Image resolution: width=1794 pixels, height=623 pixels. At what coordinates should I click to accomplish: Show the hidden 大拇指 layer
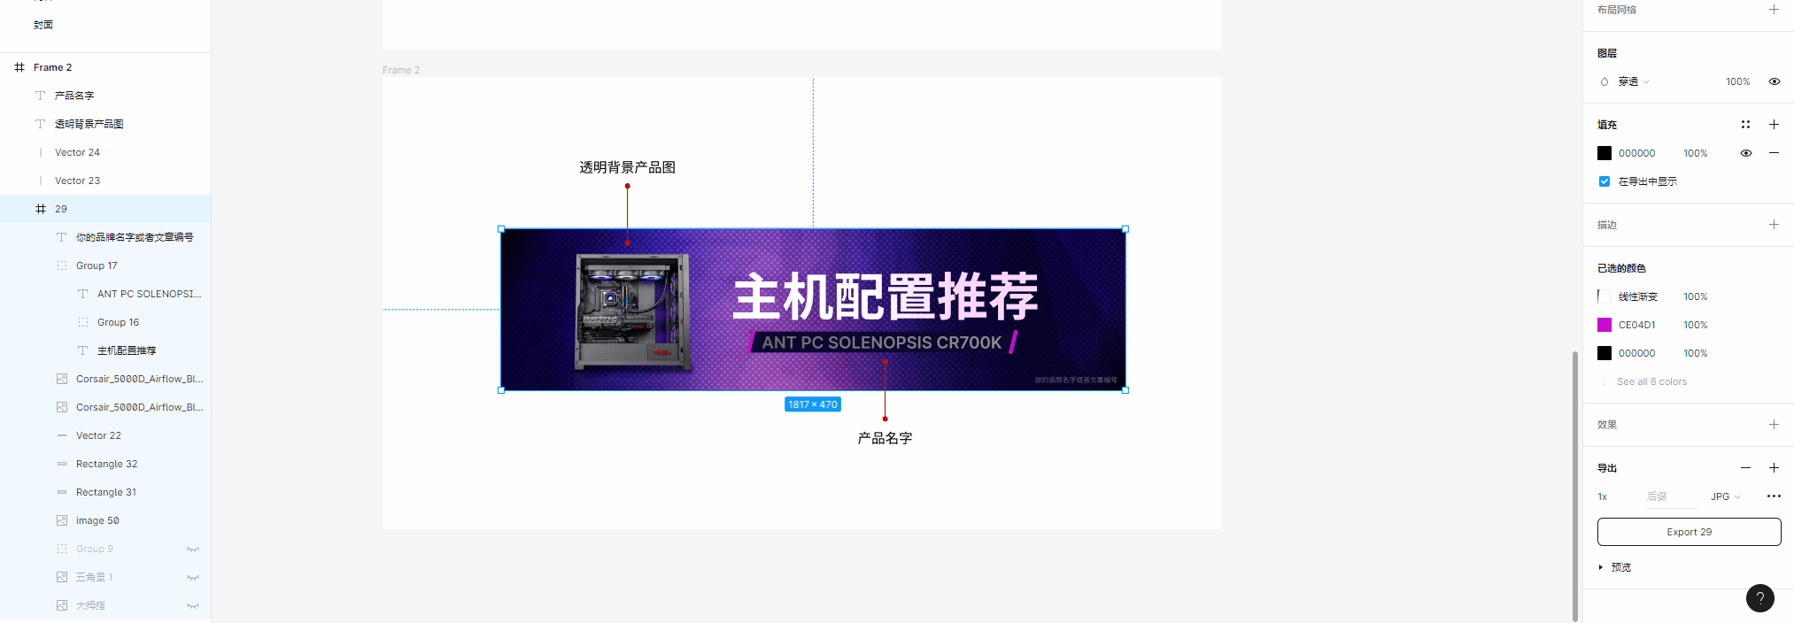(x=193, y=605)
